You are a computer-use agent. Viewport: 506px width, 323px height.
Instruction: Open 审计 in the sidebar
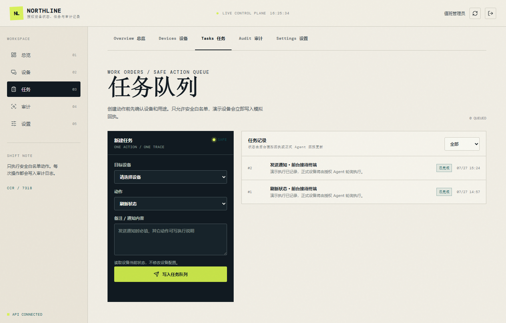coord(44,106)
